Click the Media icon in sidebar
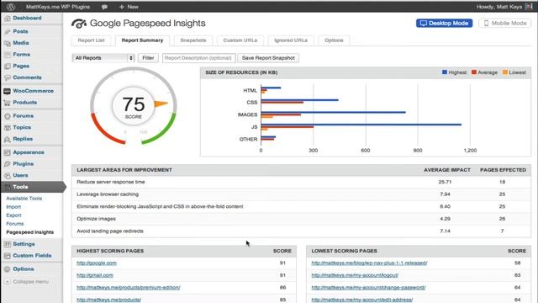 [x=8, y=43]
